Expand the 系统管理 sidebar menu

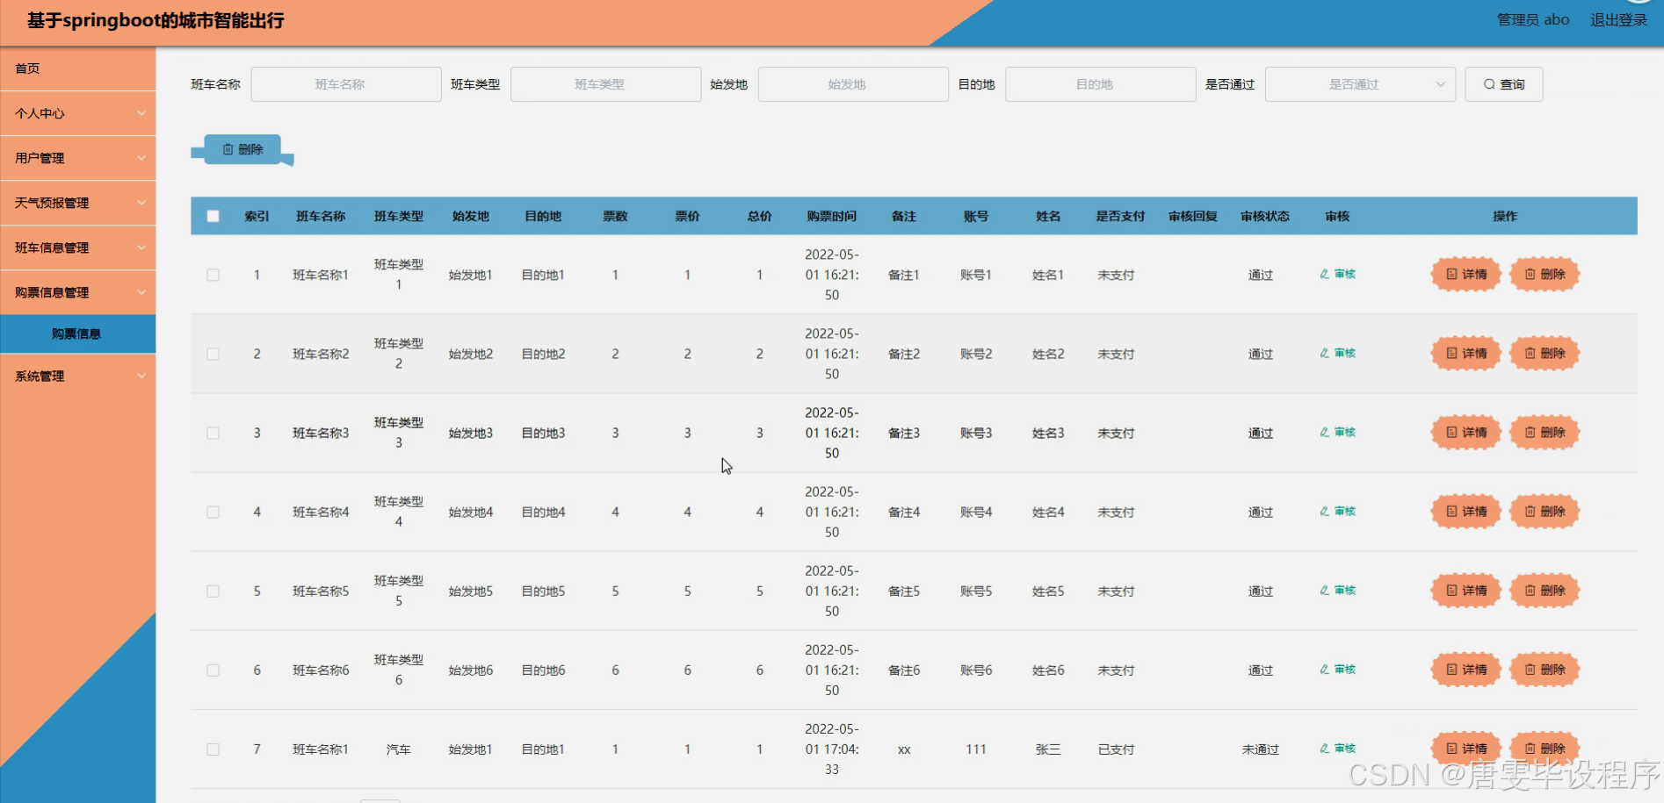click(78, 376)
